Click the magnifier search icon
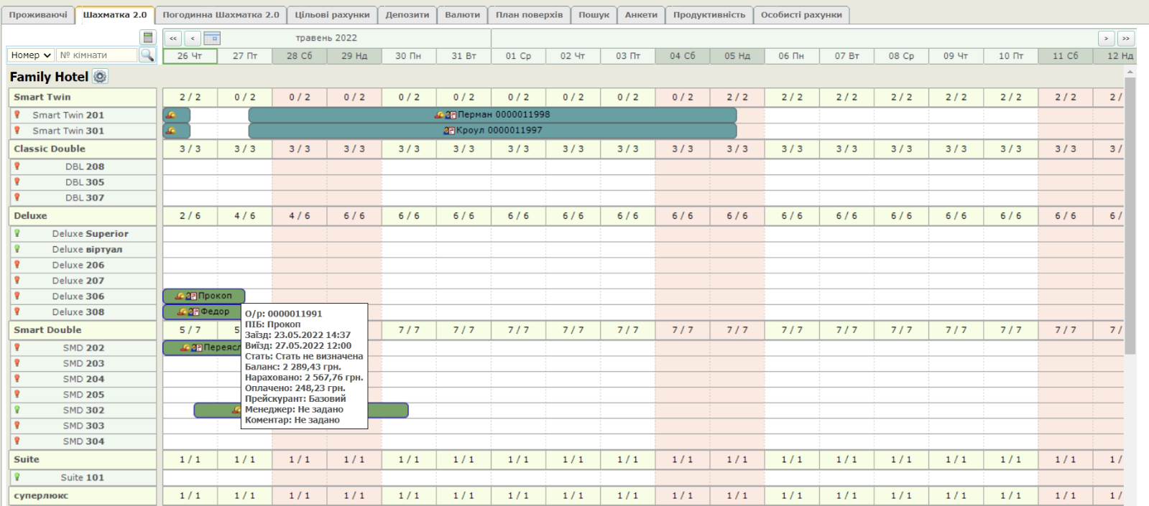1149x506 pixels. pos(147,55)
